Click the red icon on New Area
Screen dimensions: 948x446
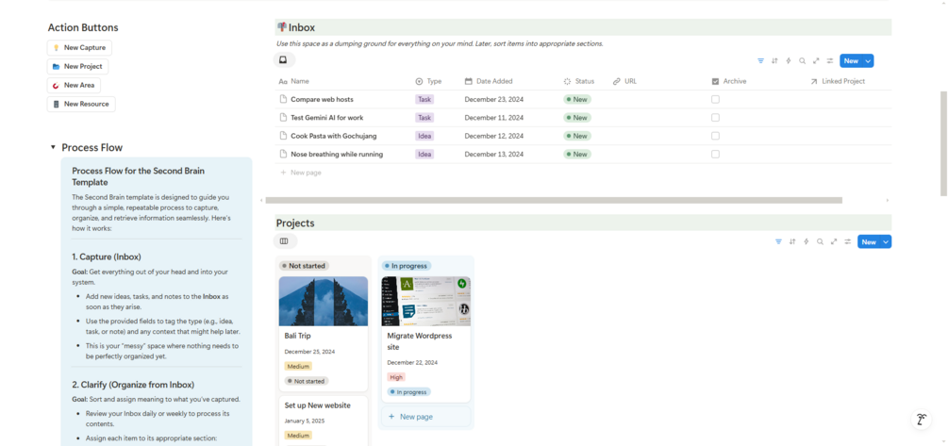[57, 85]
